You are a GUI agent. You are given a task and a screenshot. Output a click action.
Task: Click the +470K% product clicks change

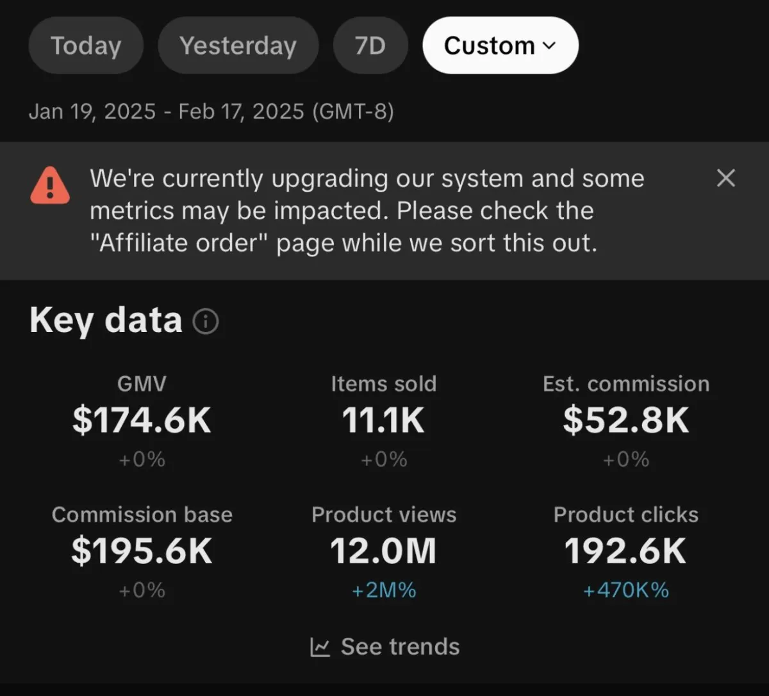click(625, 590)
